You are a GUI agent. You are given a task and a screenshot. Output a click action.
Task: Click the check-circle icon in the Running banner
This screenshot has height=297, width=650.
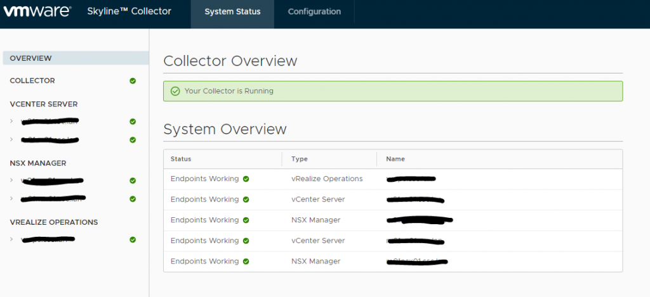(175, 91)
